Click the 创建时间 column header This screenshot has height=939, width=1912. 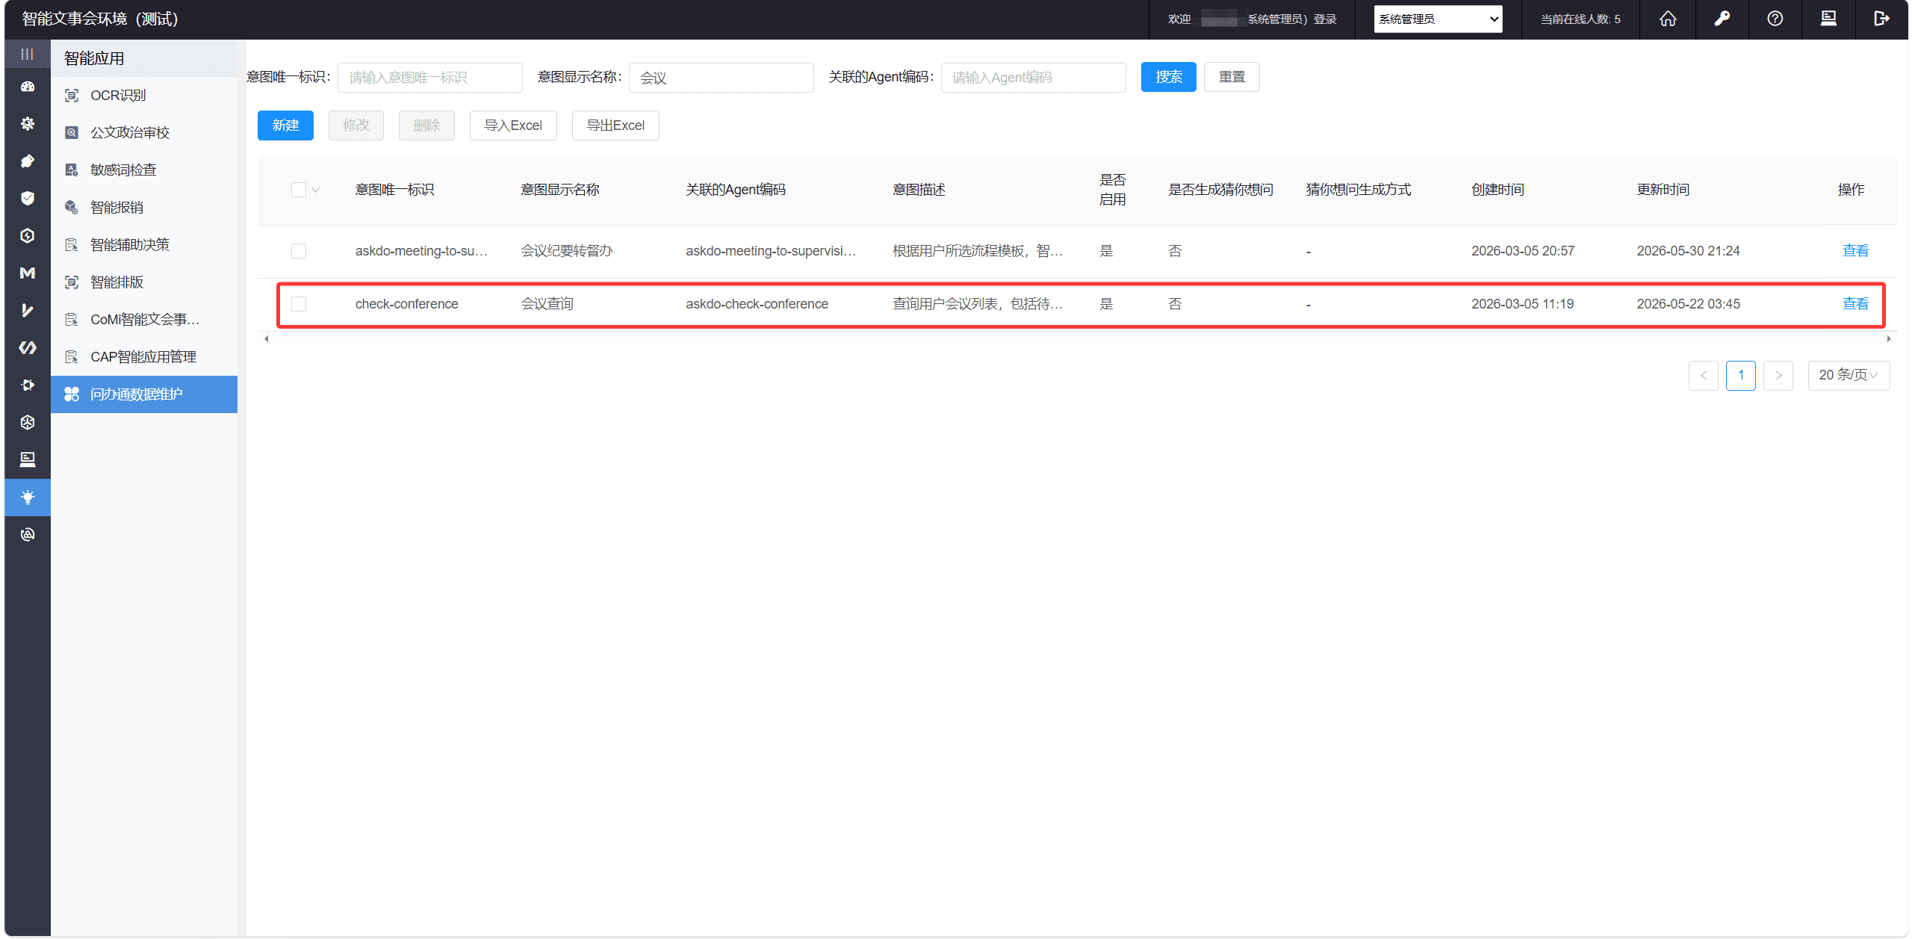[1498, 190]
